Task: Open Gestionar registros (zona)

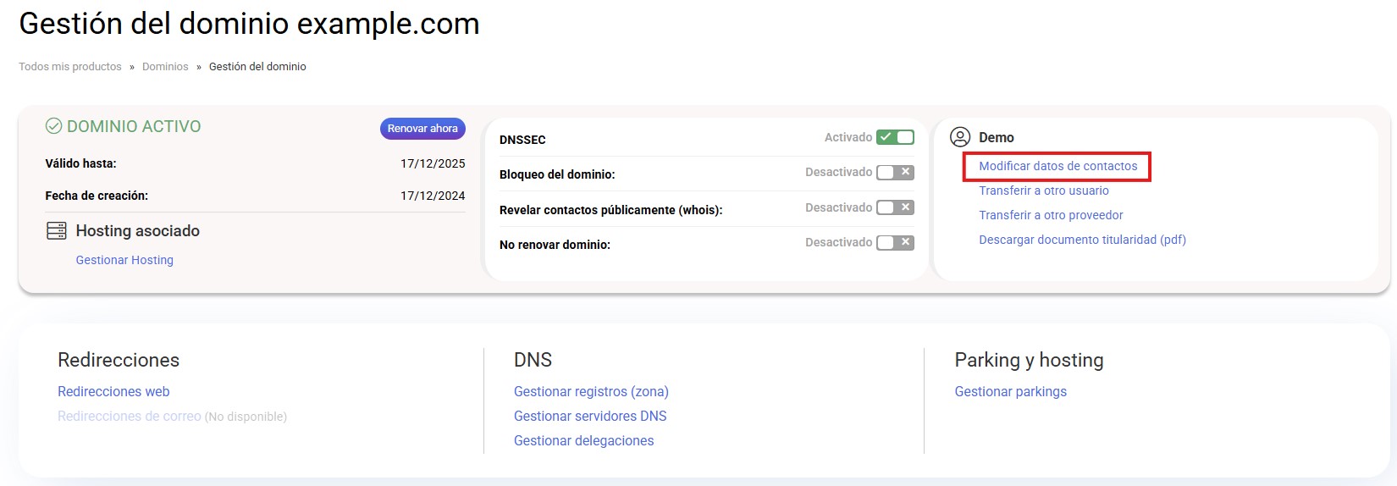Action: (591, 392)
